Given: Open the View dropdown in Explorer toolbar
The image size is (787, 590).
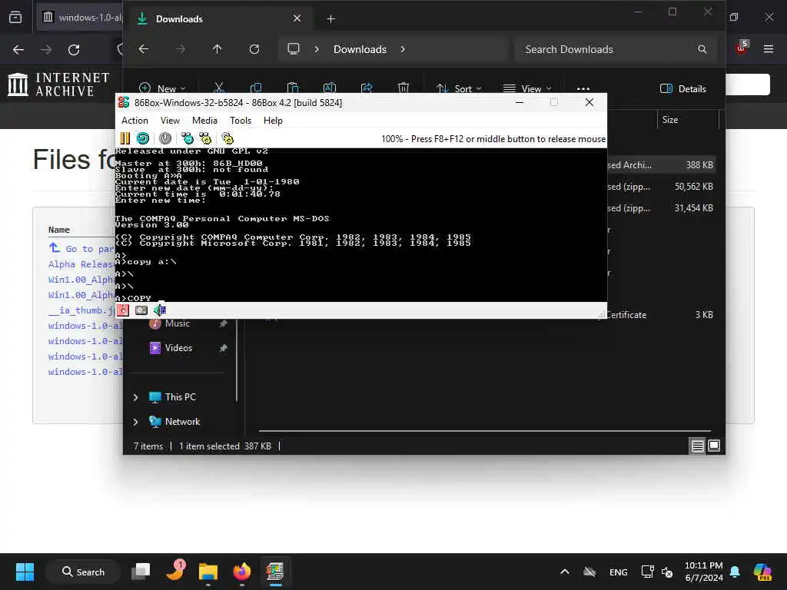Looking at the screenshot, I should pos(527,88).
